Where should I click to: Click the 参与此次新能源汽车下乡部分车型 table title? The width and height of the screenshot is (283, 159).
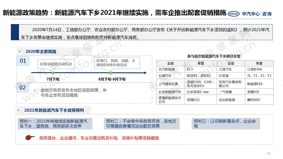coord(214,56)
